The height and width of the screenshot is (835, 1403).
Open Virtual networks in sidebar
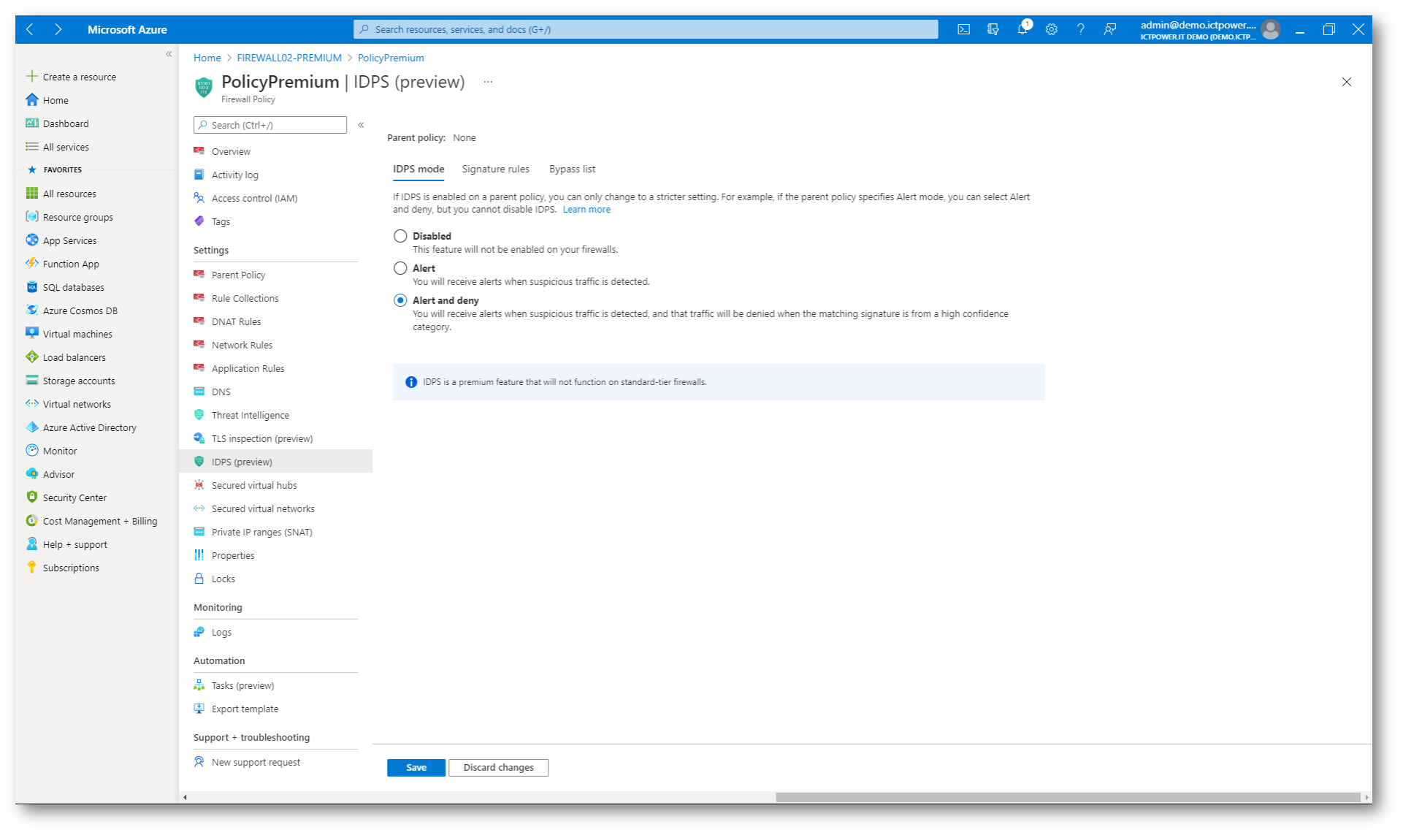click(x=77, y=404)
